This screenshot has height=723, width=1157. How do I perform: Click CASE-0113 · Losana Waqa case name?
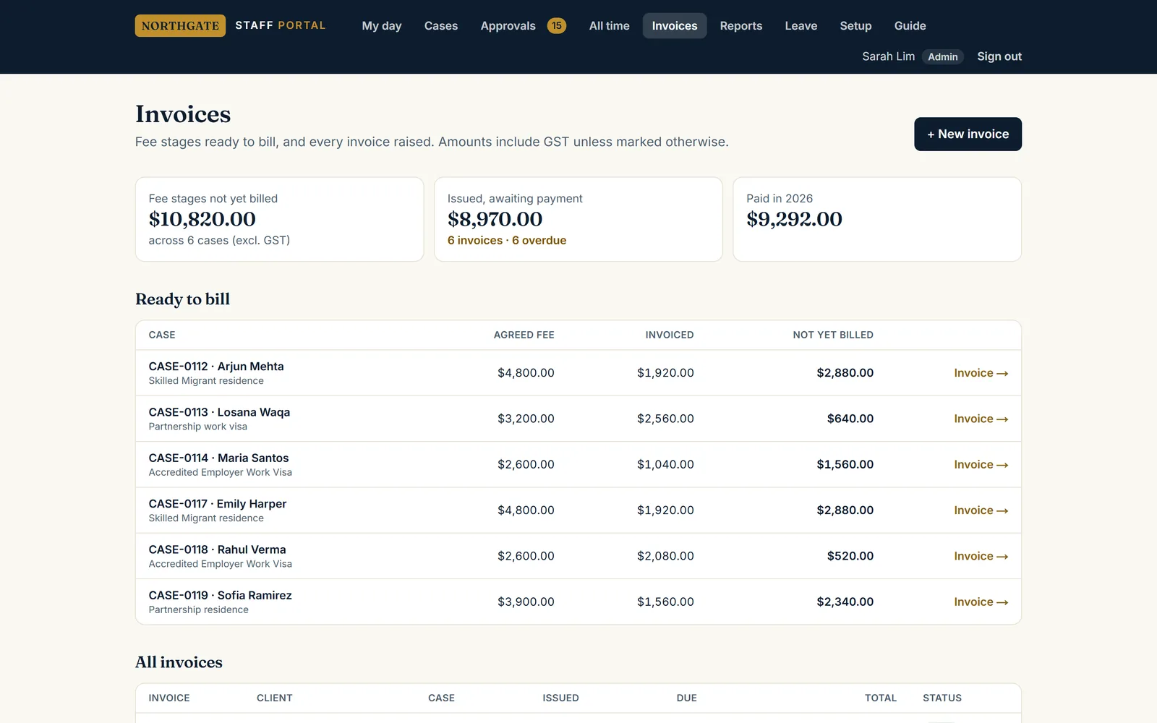tap(219, 412)
